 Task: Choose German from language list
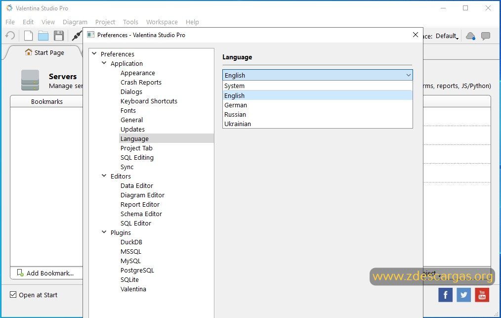pyautogui.click(x=318, y=105)
